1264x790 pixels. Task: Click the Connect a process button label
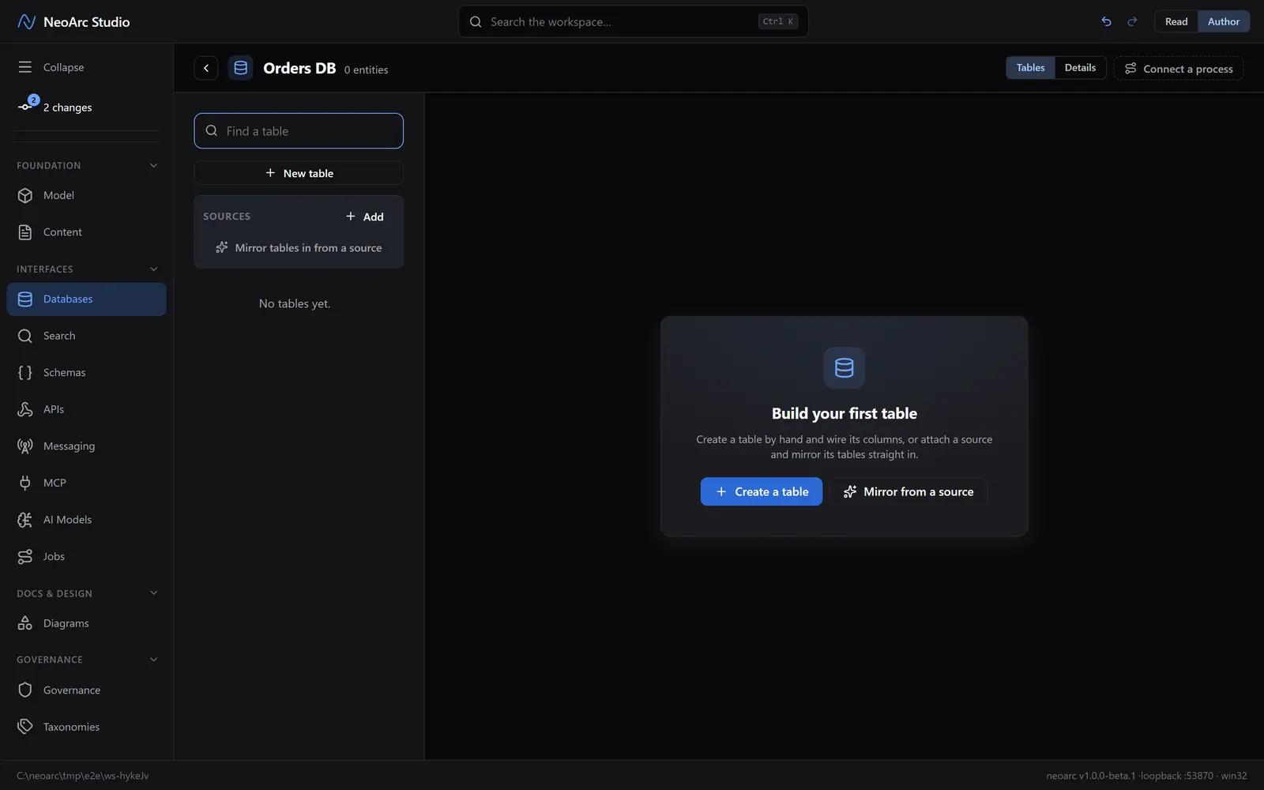1187,69
